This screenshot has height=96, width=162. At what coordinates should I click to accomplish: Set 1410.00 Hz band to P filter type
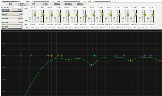tap(98, 18)
